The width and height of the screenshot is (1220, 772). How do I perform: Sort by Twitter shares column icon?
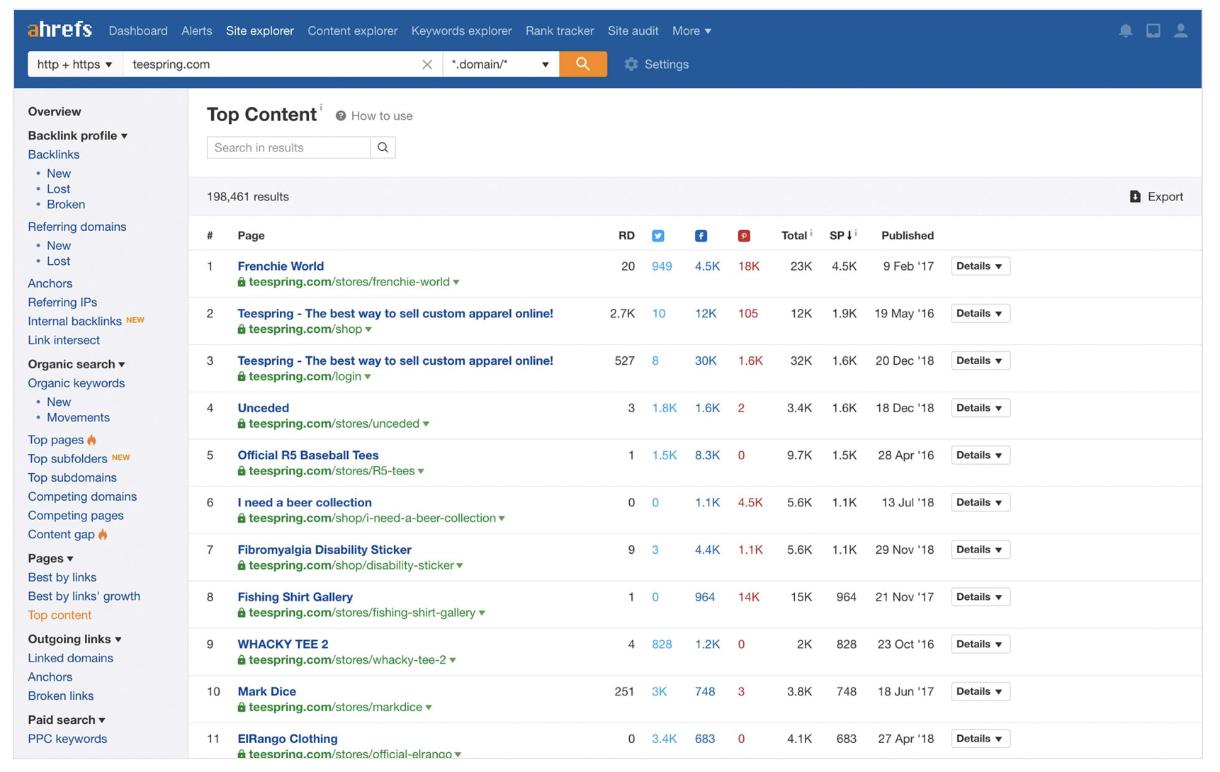[x=657, y=236]
